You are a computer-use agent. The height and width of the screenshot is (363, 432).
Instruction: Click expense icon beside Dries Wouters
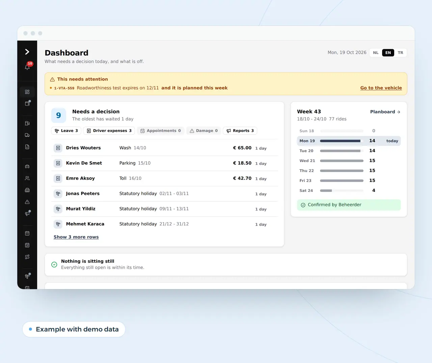(58, 148)
